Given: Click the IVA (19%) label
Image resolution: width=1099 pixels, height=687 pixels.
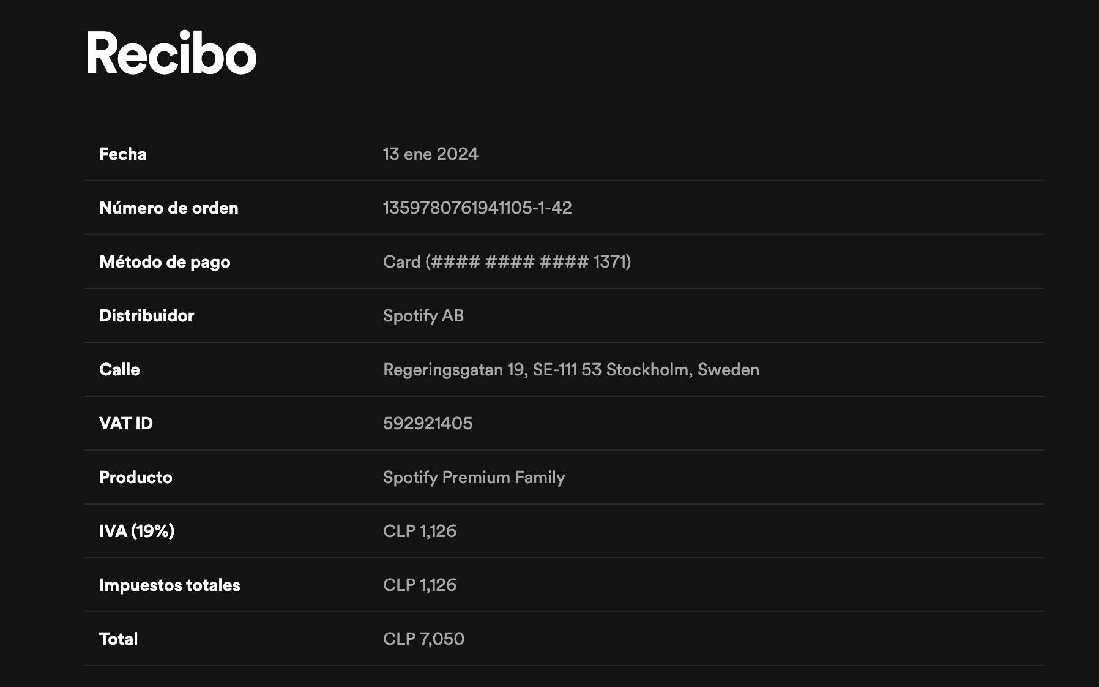Looking at the screenshot, I should click(x=136, y=531).
